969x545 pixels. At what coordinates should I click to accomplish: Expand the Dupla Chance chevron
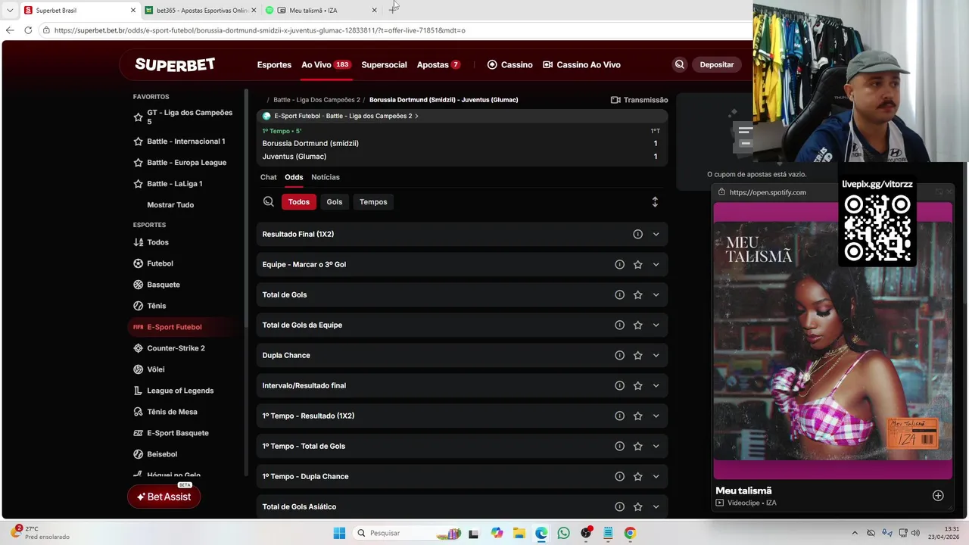coord(656,355)
